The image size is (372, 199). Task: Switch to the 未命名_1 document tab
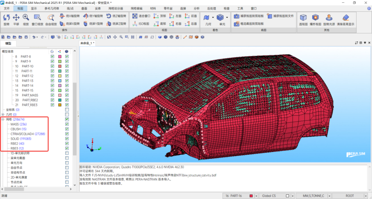click(87, 43)
